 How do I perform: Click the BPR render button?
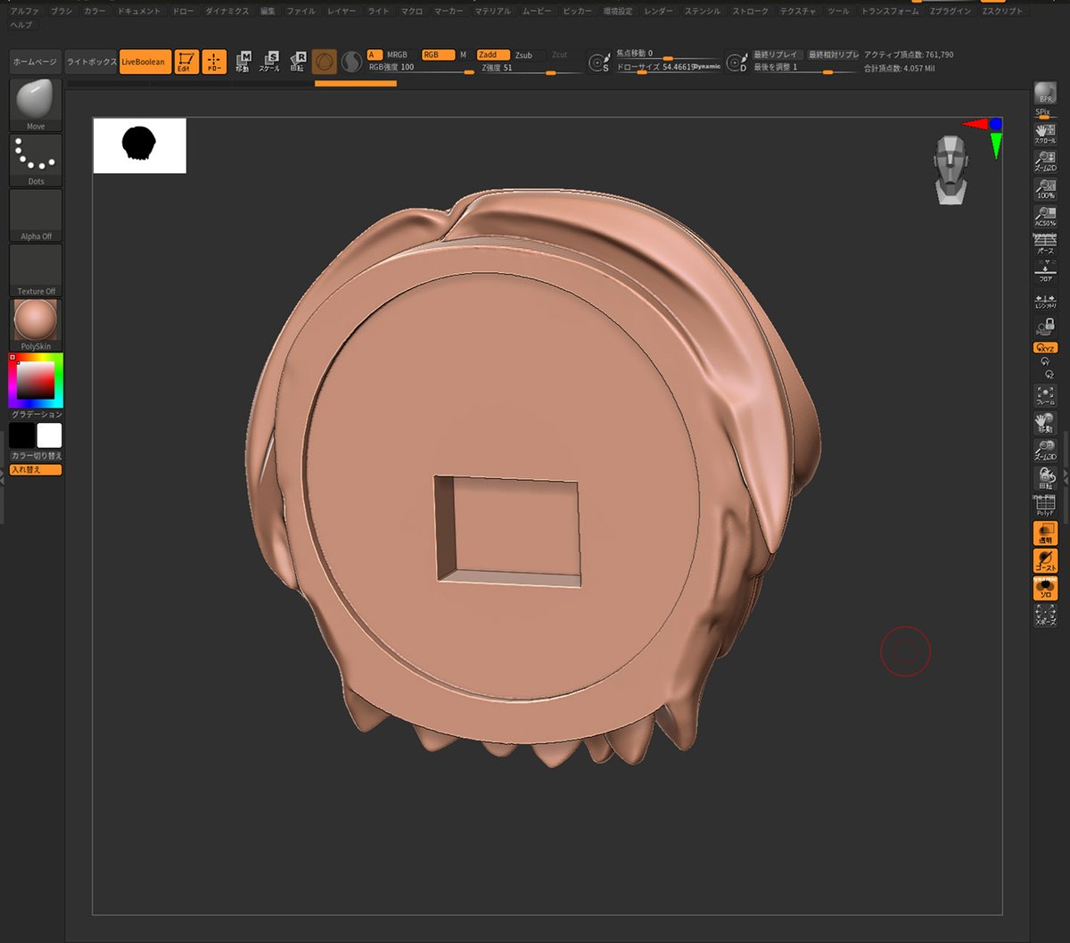pyautogui.click(x=1045, y=94)
